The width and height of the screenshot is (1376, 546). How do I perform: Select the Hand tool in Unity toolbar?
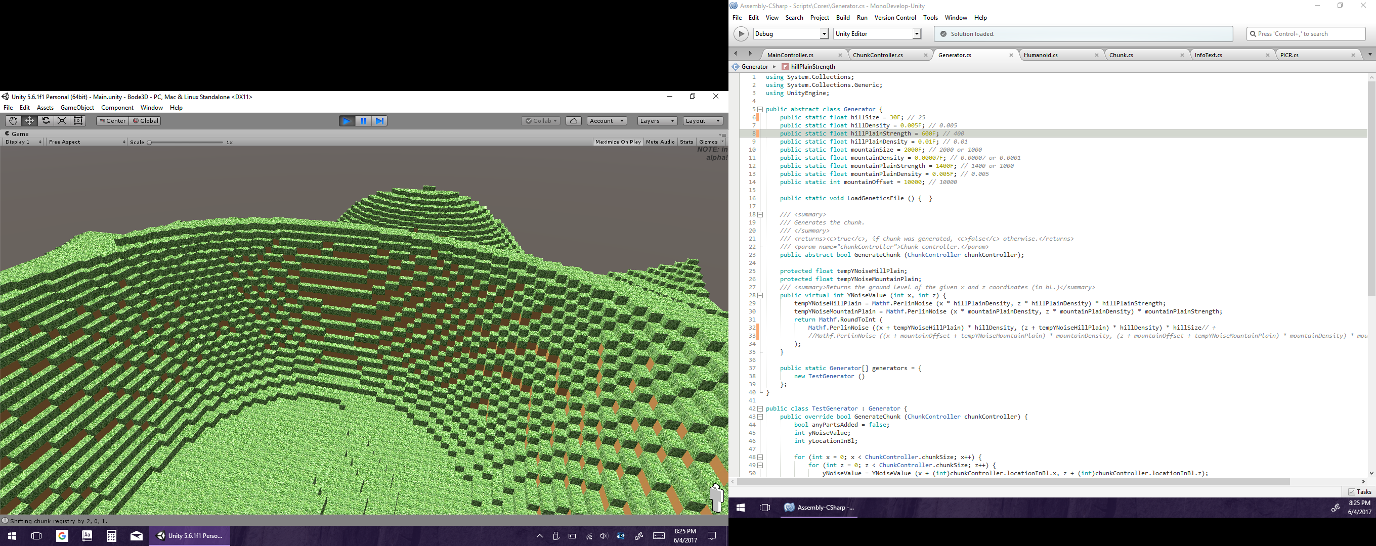pyautogui.click(x=13, y=121)
